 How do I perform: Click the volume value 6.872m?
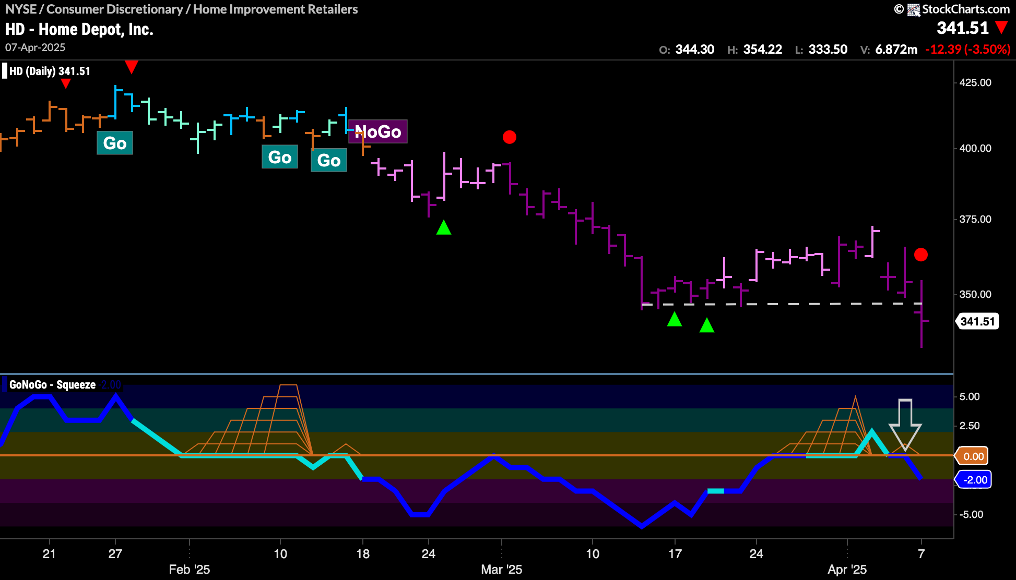click(896, 50)
